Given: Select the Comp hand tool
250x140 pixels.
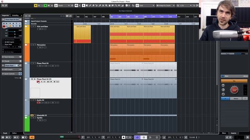Looking at the screenshot, I should pos(109,5).
